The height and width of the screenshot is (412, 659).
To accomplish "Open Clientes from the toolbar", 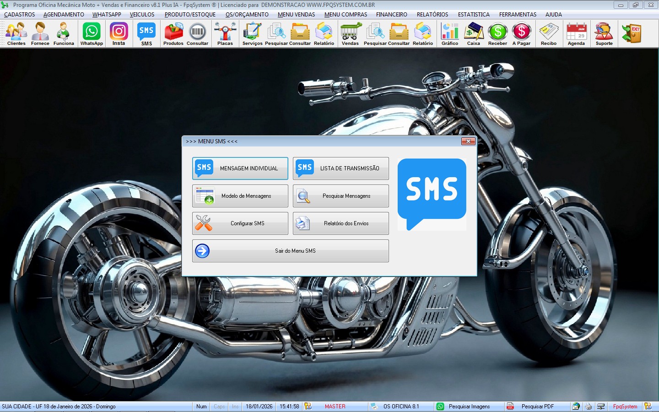I will (16, 34).
